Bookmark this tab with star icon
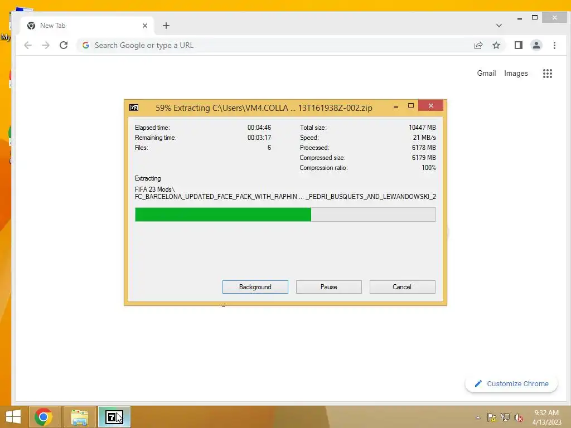571x428 pixels. click(496, 45)
